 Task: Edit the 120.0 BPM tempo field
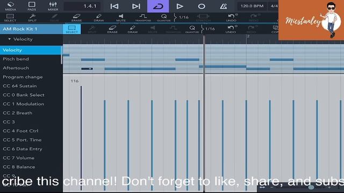click(x=252, y=6)
